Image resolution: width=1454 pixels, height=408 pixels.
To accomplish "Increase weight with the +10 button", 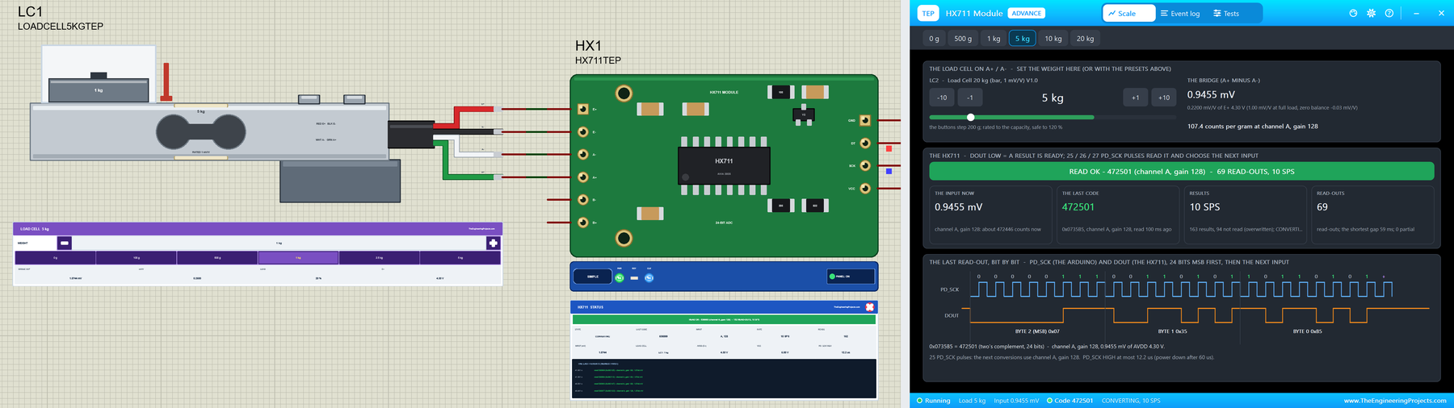I will point(1163,98).
